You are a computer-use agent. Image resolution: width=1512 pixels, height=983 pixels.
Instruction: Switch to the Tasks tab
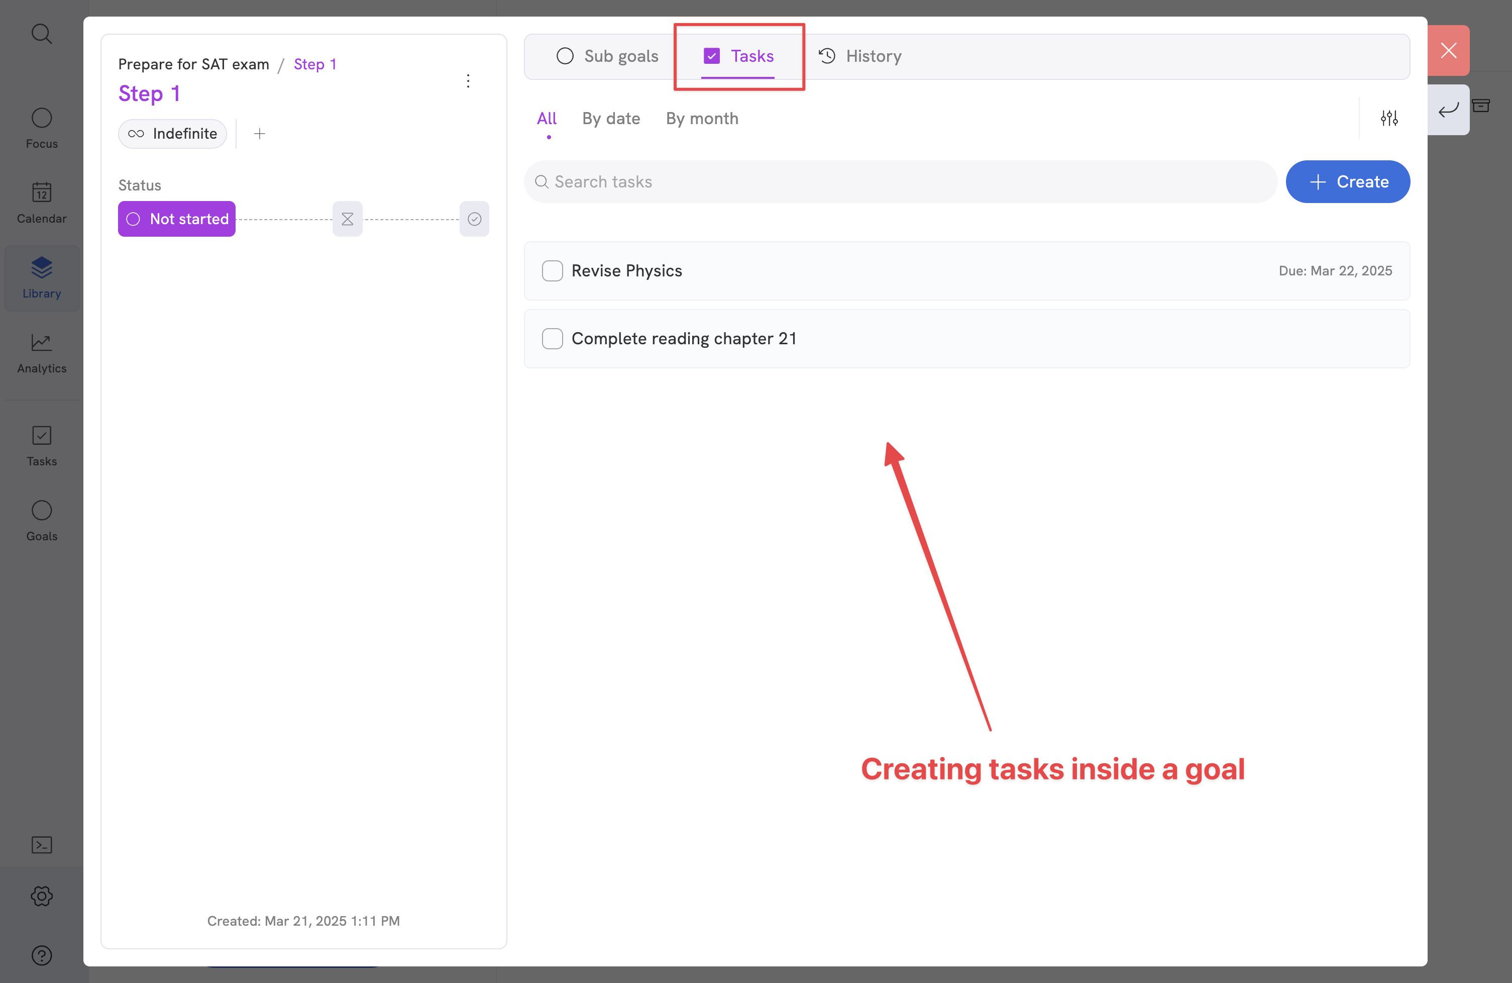tap(738, 56)
